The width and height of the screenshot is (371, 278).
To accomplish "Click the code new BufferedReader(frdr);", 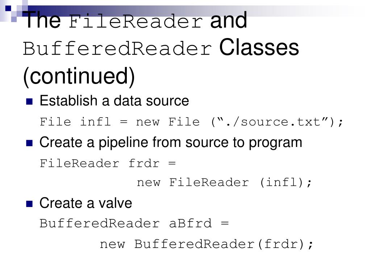I will [x=206, y=244].
